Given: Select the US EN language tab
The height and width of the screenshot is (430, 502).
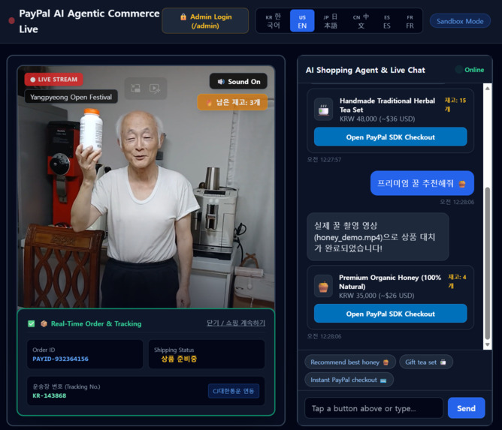Looking at the screenshot, I should pyautogui.click(x=302, y=21).
